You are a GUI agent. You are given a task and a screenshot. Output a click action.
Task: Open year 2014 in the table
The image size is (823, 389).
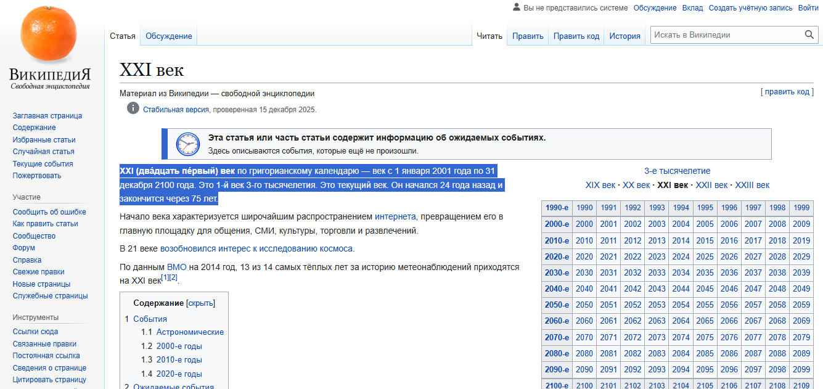[x=681, y=240]
